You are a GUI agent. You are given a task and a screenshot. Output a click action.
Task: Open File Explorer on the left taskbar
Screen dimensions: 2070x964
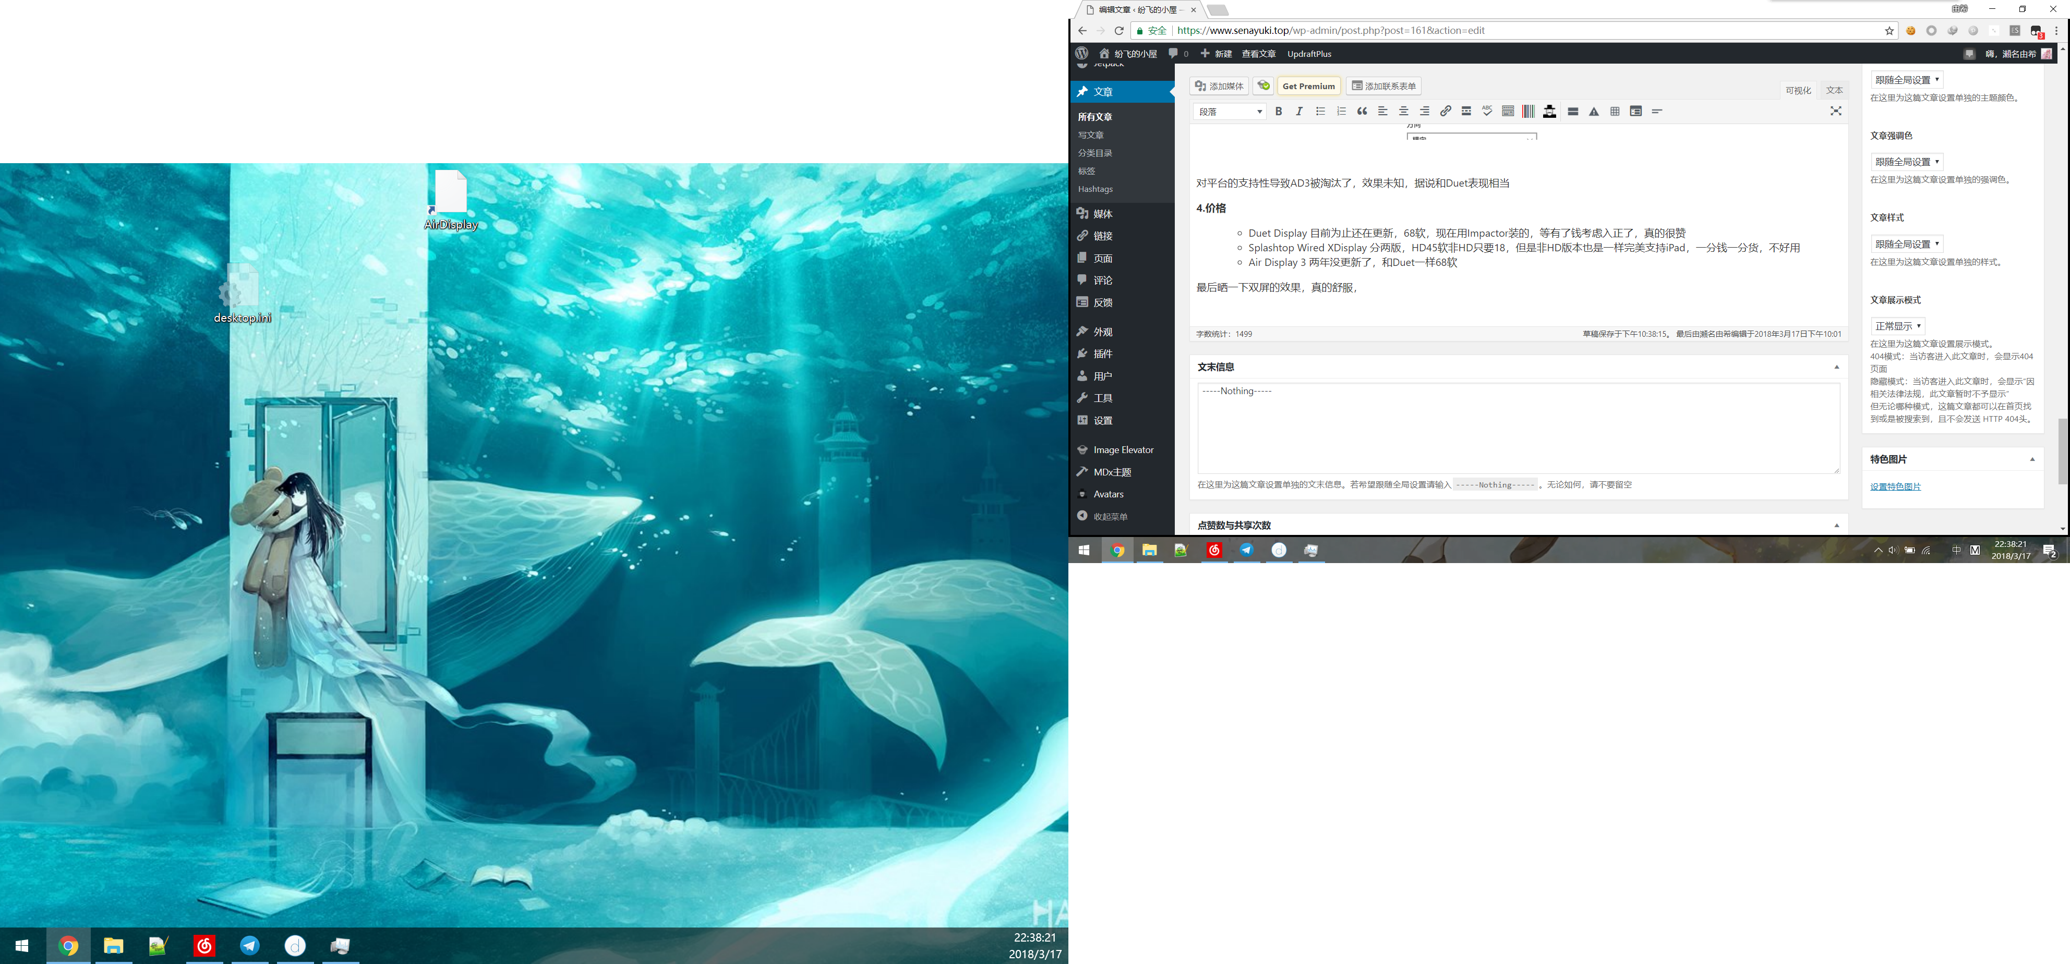[113, 946]
